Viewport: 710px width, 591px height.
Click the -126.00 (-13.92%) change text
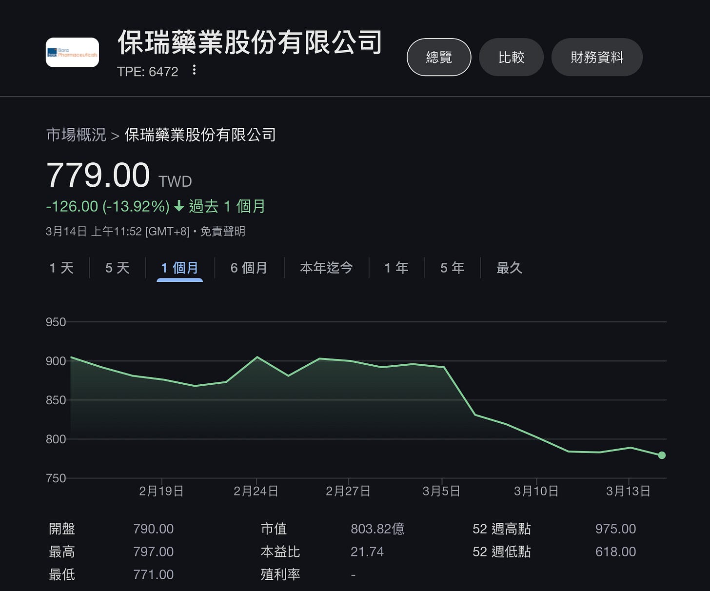pyautogui.click(x=108, y=207)
